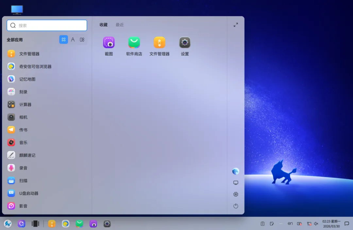Click date and time 02:23 display
This screenshot has height=230, width=353.
pos(331,224)
